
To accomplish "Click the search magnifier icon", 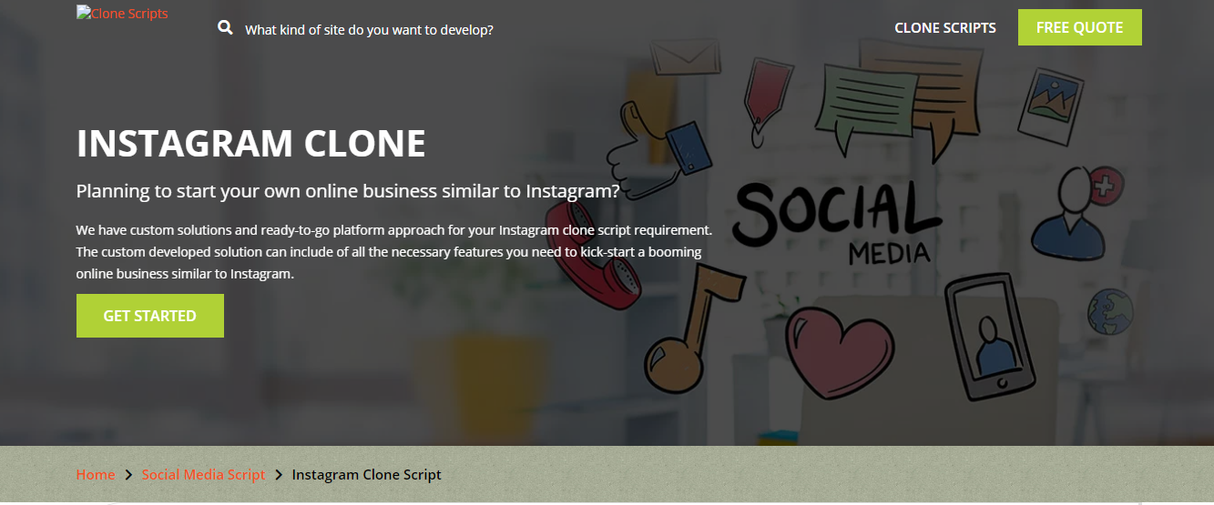I will (226, 28).
